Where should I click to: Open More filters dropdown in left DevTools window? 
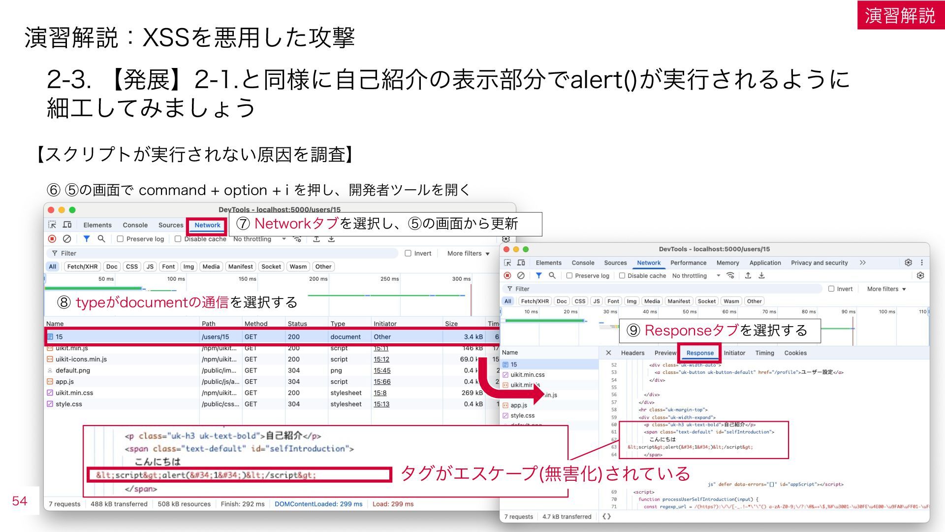click(x=469, y=253)
